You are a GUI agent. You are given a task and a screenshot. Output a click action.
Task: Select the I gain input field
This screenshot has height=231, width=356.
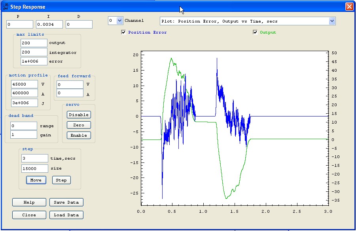(x=49, y=25)
